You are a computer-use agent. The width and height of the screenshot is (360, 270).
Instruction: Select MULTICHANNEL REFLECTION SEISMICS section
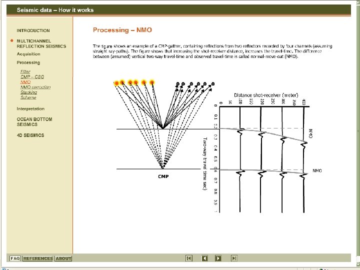pyautogui.click(x=41, y=43)
